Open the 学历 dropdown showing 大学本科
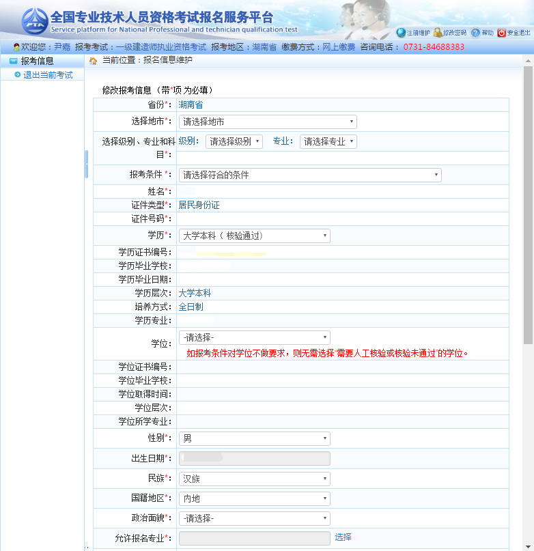This screenshot has height=551, width=534. 254,236
